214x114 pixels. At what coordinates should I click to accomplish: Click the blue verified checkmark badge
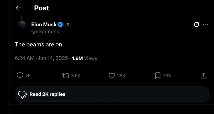(61, 25)
